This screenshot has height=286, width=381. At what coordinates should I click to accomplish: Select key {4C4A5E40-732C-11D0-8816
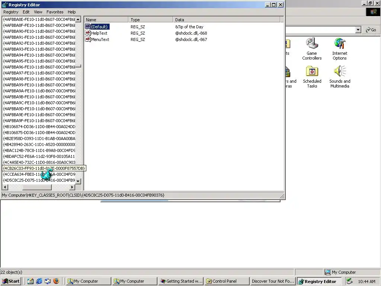point(39,162)
